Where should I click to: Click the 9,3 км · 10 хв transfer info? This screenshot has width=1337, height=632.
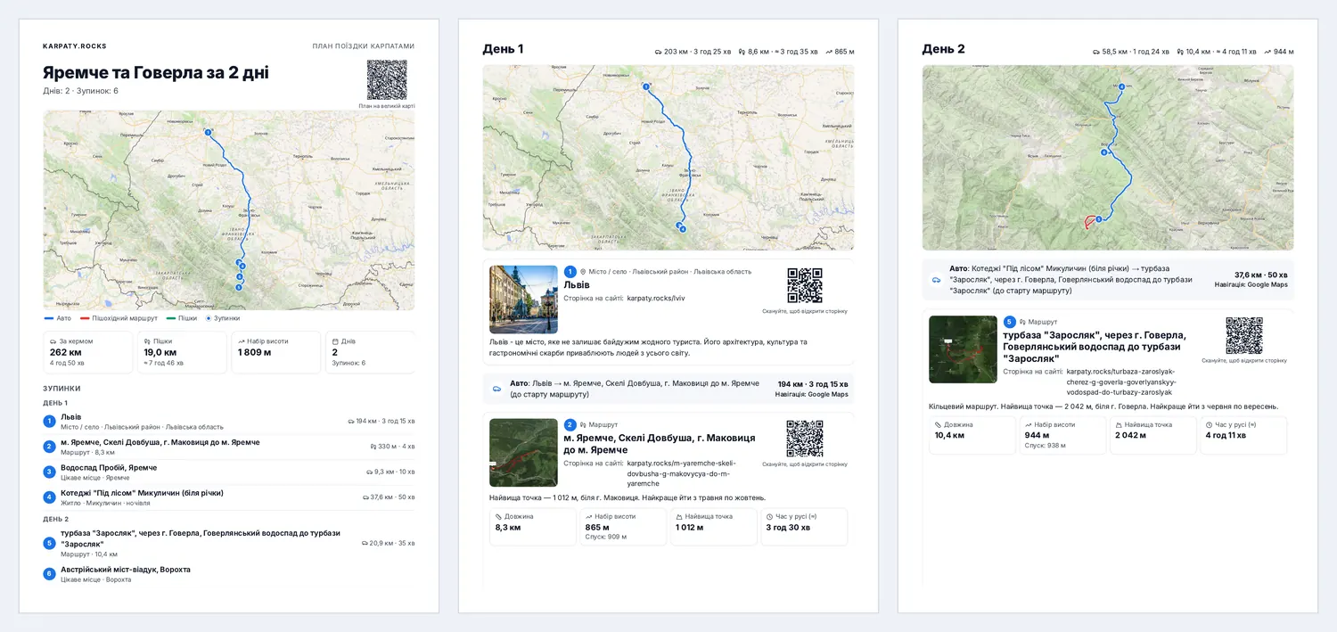390,472
